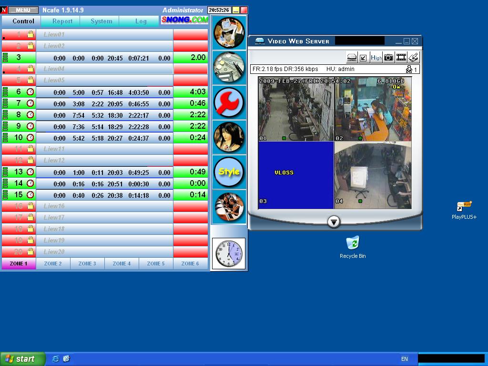Screen dimensions: 488x366
Task: Click the hand pointing config icon in Video Web Server
Action: (x=414, y=58)
